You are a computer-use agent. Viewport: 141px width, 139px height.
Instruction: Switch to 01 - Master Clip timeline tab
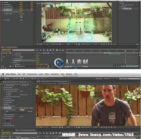coord(8,130)
